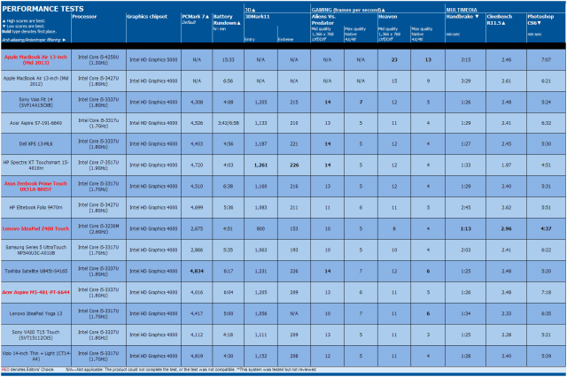567x377 pixels.
Task: Select the bold 4:37 Photoshop CS6 time
Action: 546,228
